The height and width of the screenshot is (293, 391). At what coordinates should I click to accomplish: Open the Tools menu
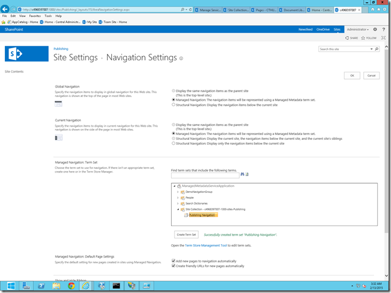[48, 16]
